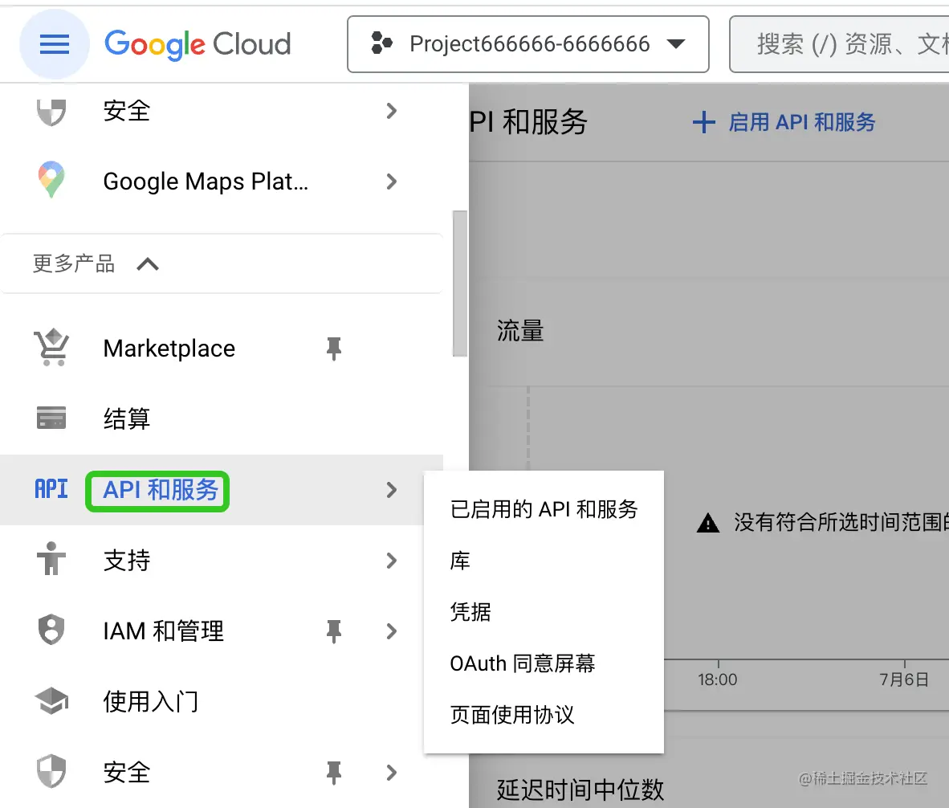Viewport: 949px width, 808px height.
Task: Open the 库 submenu item
Action: click(544, 561)
